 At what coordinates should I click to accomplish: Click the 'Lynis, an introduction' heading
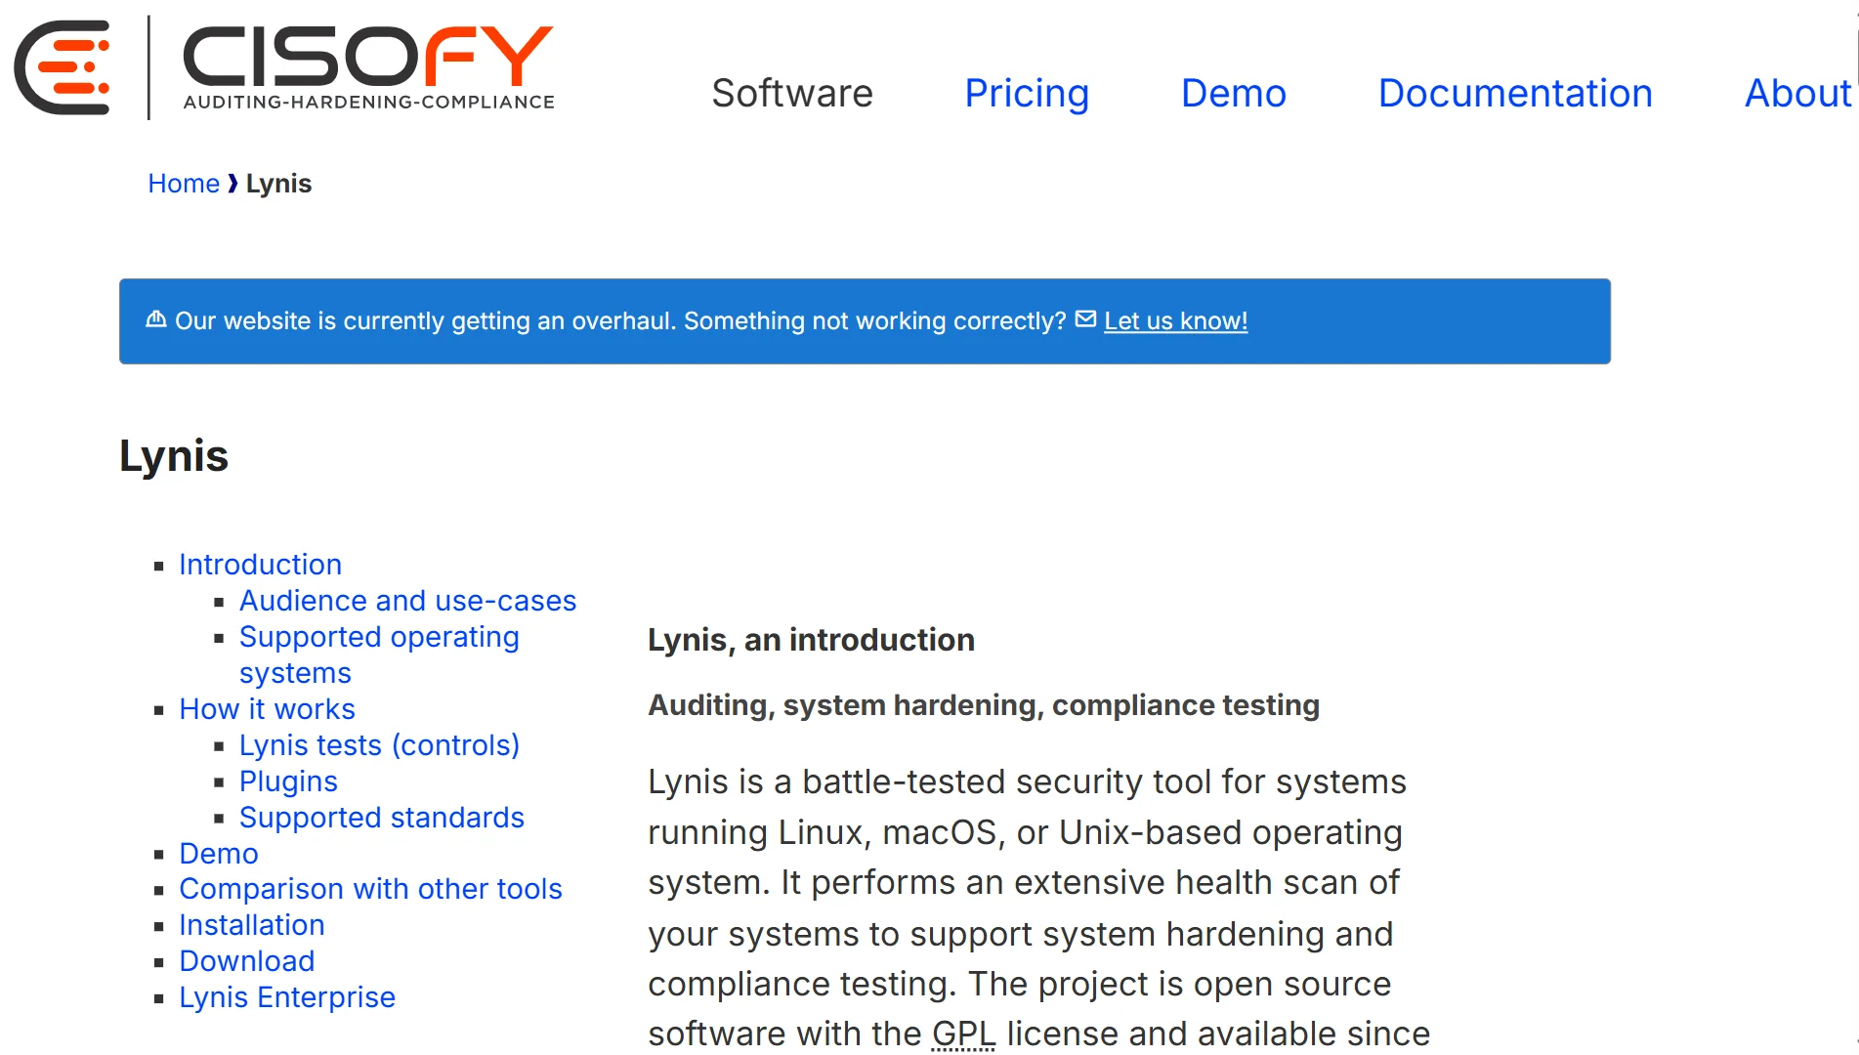(811, 640)
